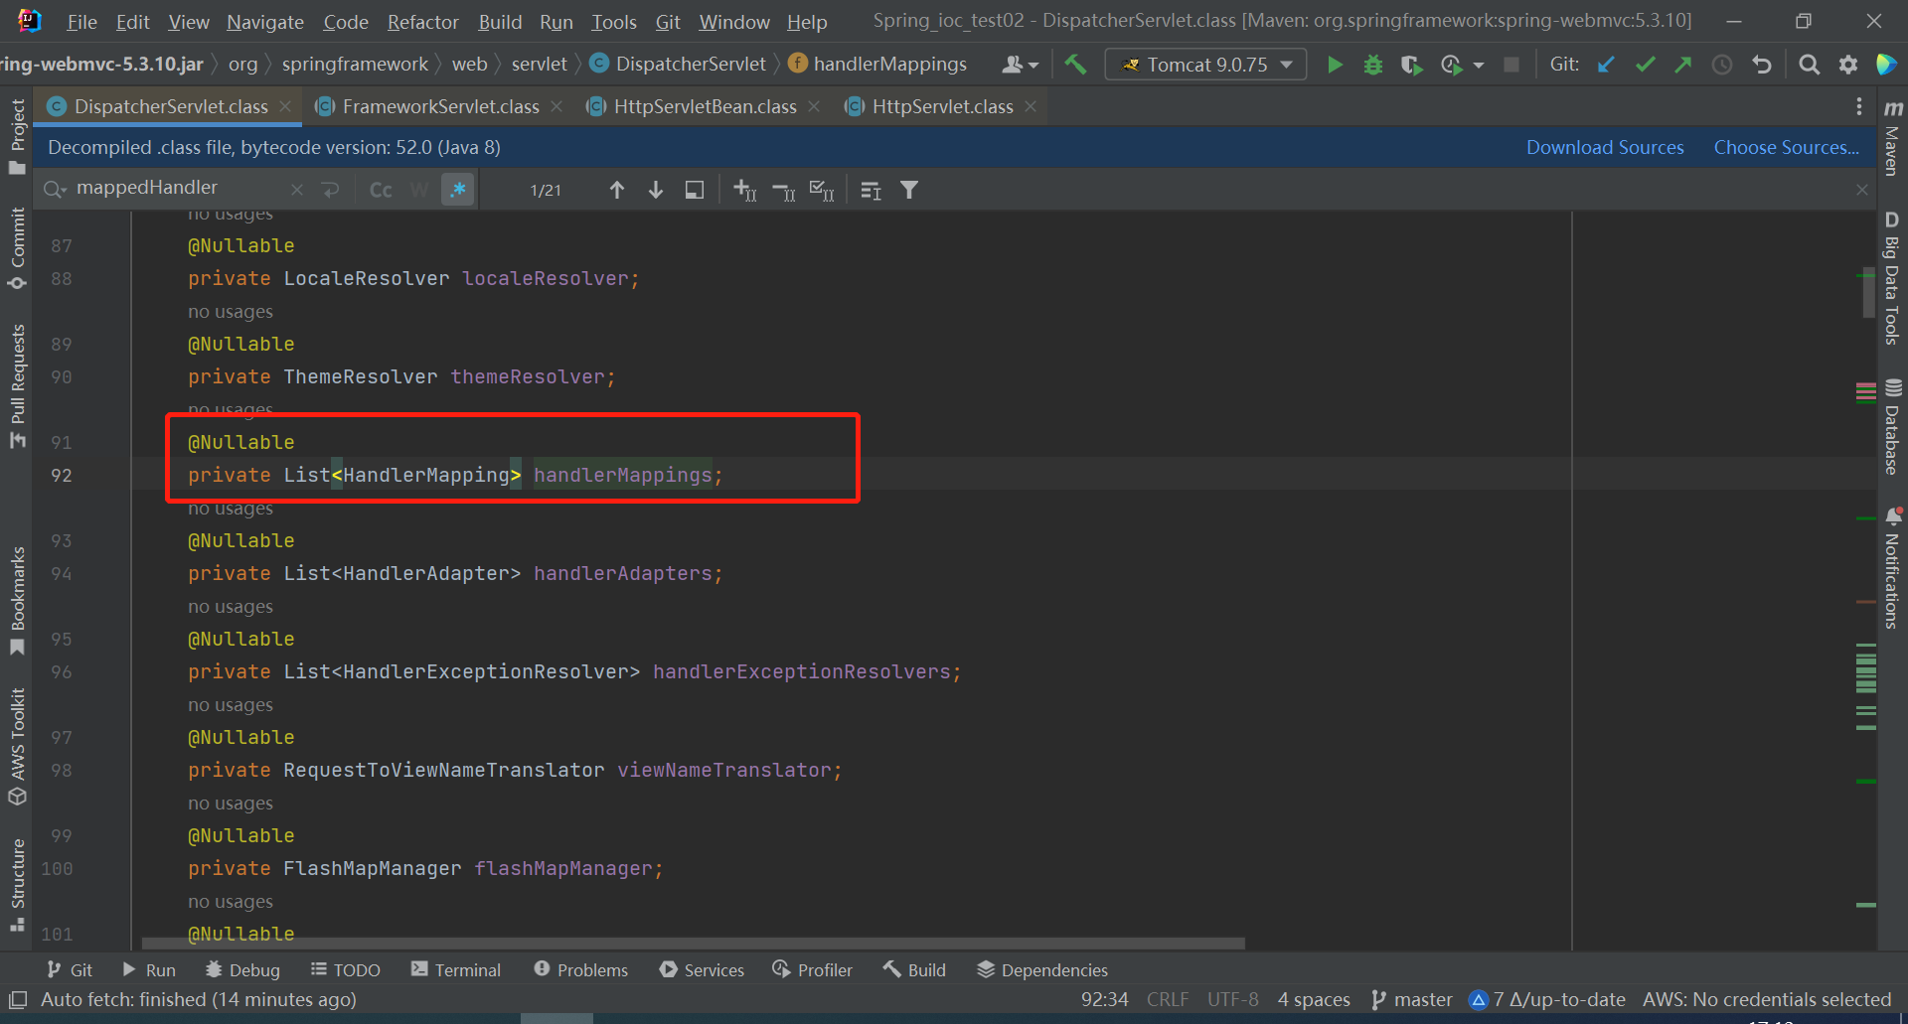Open the Navigate menu

[265, 21]
